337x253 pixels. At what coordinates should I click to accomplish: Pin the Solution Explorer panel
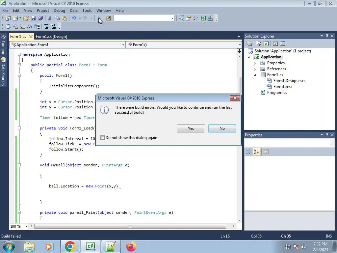pyautogui.click(x=327, y=36)
